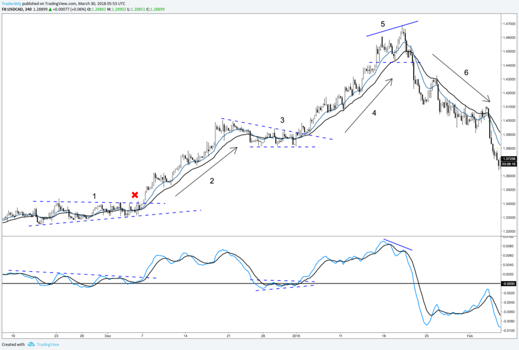Click the zero line label on indicator axis
Image resolution: width=519 pixels, height=350 pixels.
[508, 283]
